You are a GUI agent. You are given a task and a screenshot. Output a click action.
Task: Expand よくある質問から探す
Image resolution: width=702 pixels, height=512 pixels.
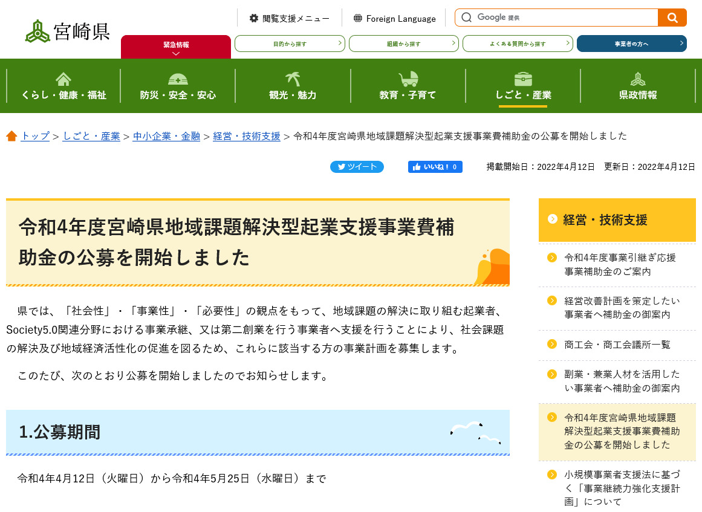517,43
